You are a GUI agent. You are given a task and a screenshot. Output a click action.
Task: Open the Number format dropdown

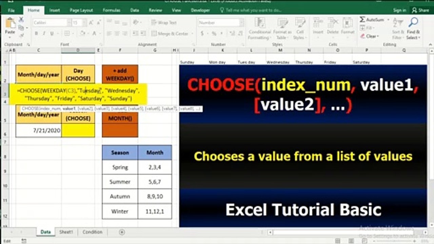(242, 23)
